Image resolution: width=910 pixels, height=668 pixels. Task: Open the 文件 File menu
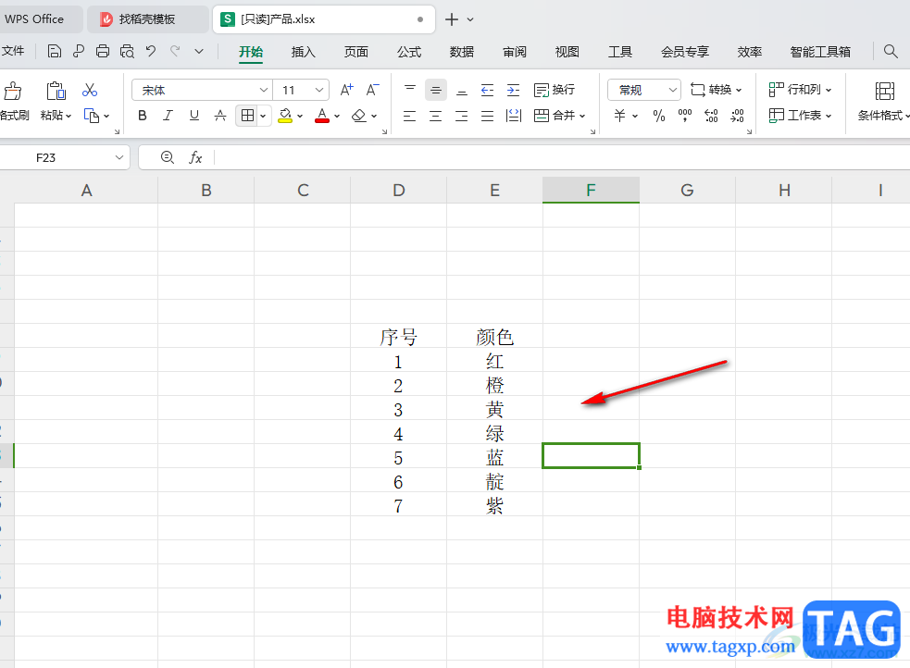13,51
